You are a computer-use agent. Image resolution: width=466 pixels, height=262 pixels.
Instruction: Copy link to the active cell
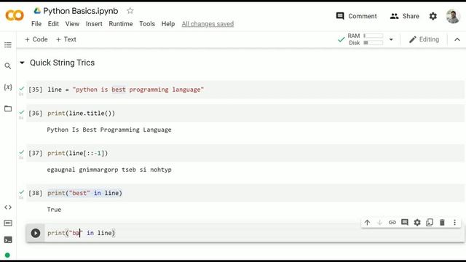point(392,223)
